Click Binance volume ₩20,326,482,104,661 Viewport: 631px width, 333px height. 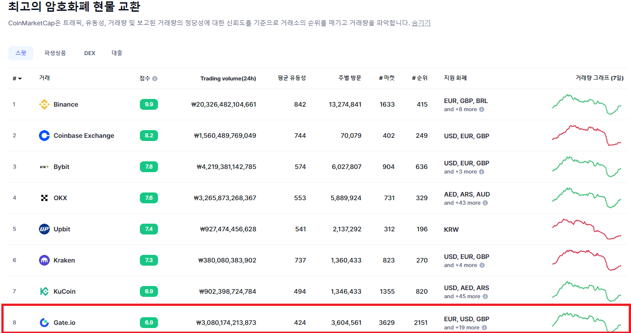224,104
